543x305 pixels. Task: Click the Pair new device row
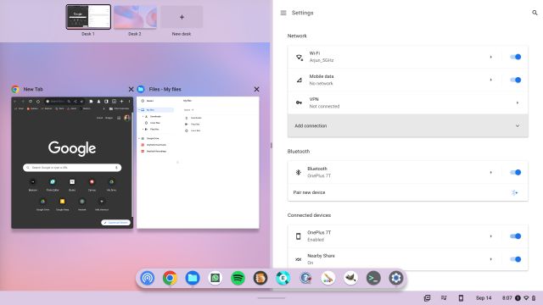[x=407, y=192]
